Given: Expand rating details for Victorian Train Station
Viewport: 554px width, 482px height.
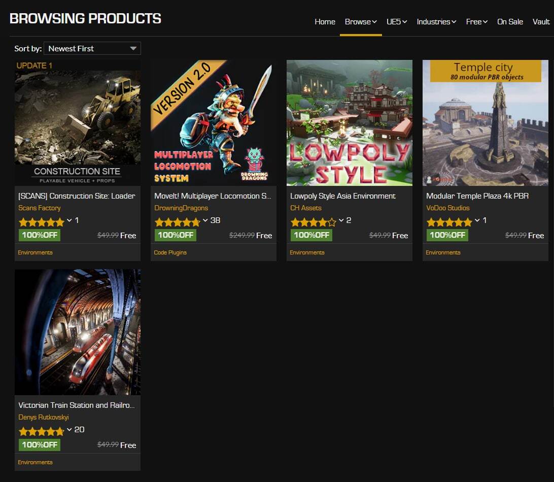Looking at the screenshot, I should 70,430.
